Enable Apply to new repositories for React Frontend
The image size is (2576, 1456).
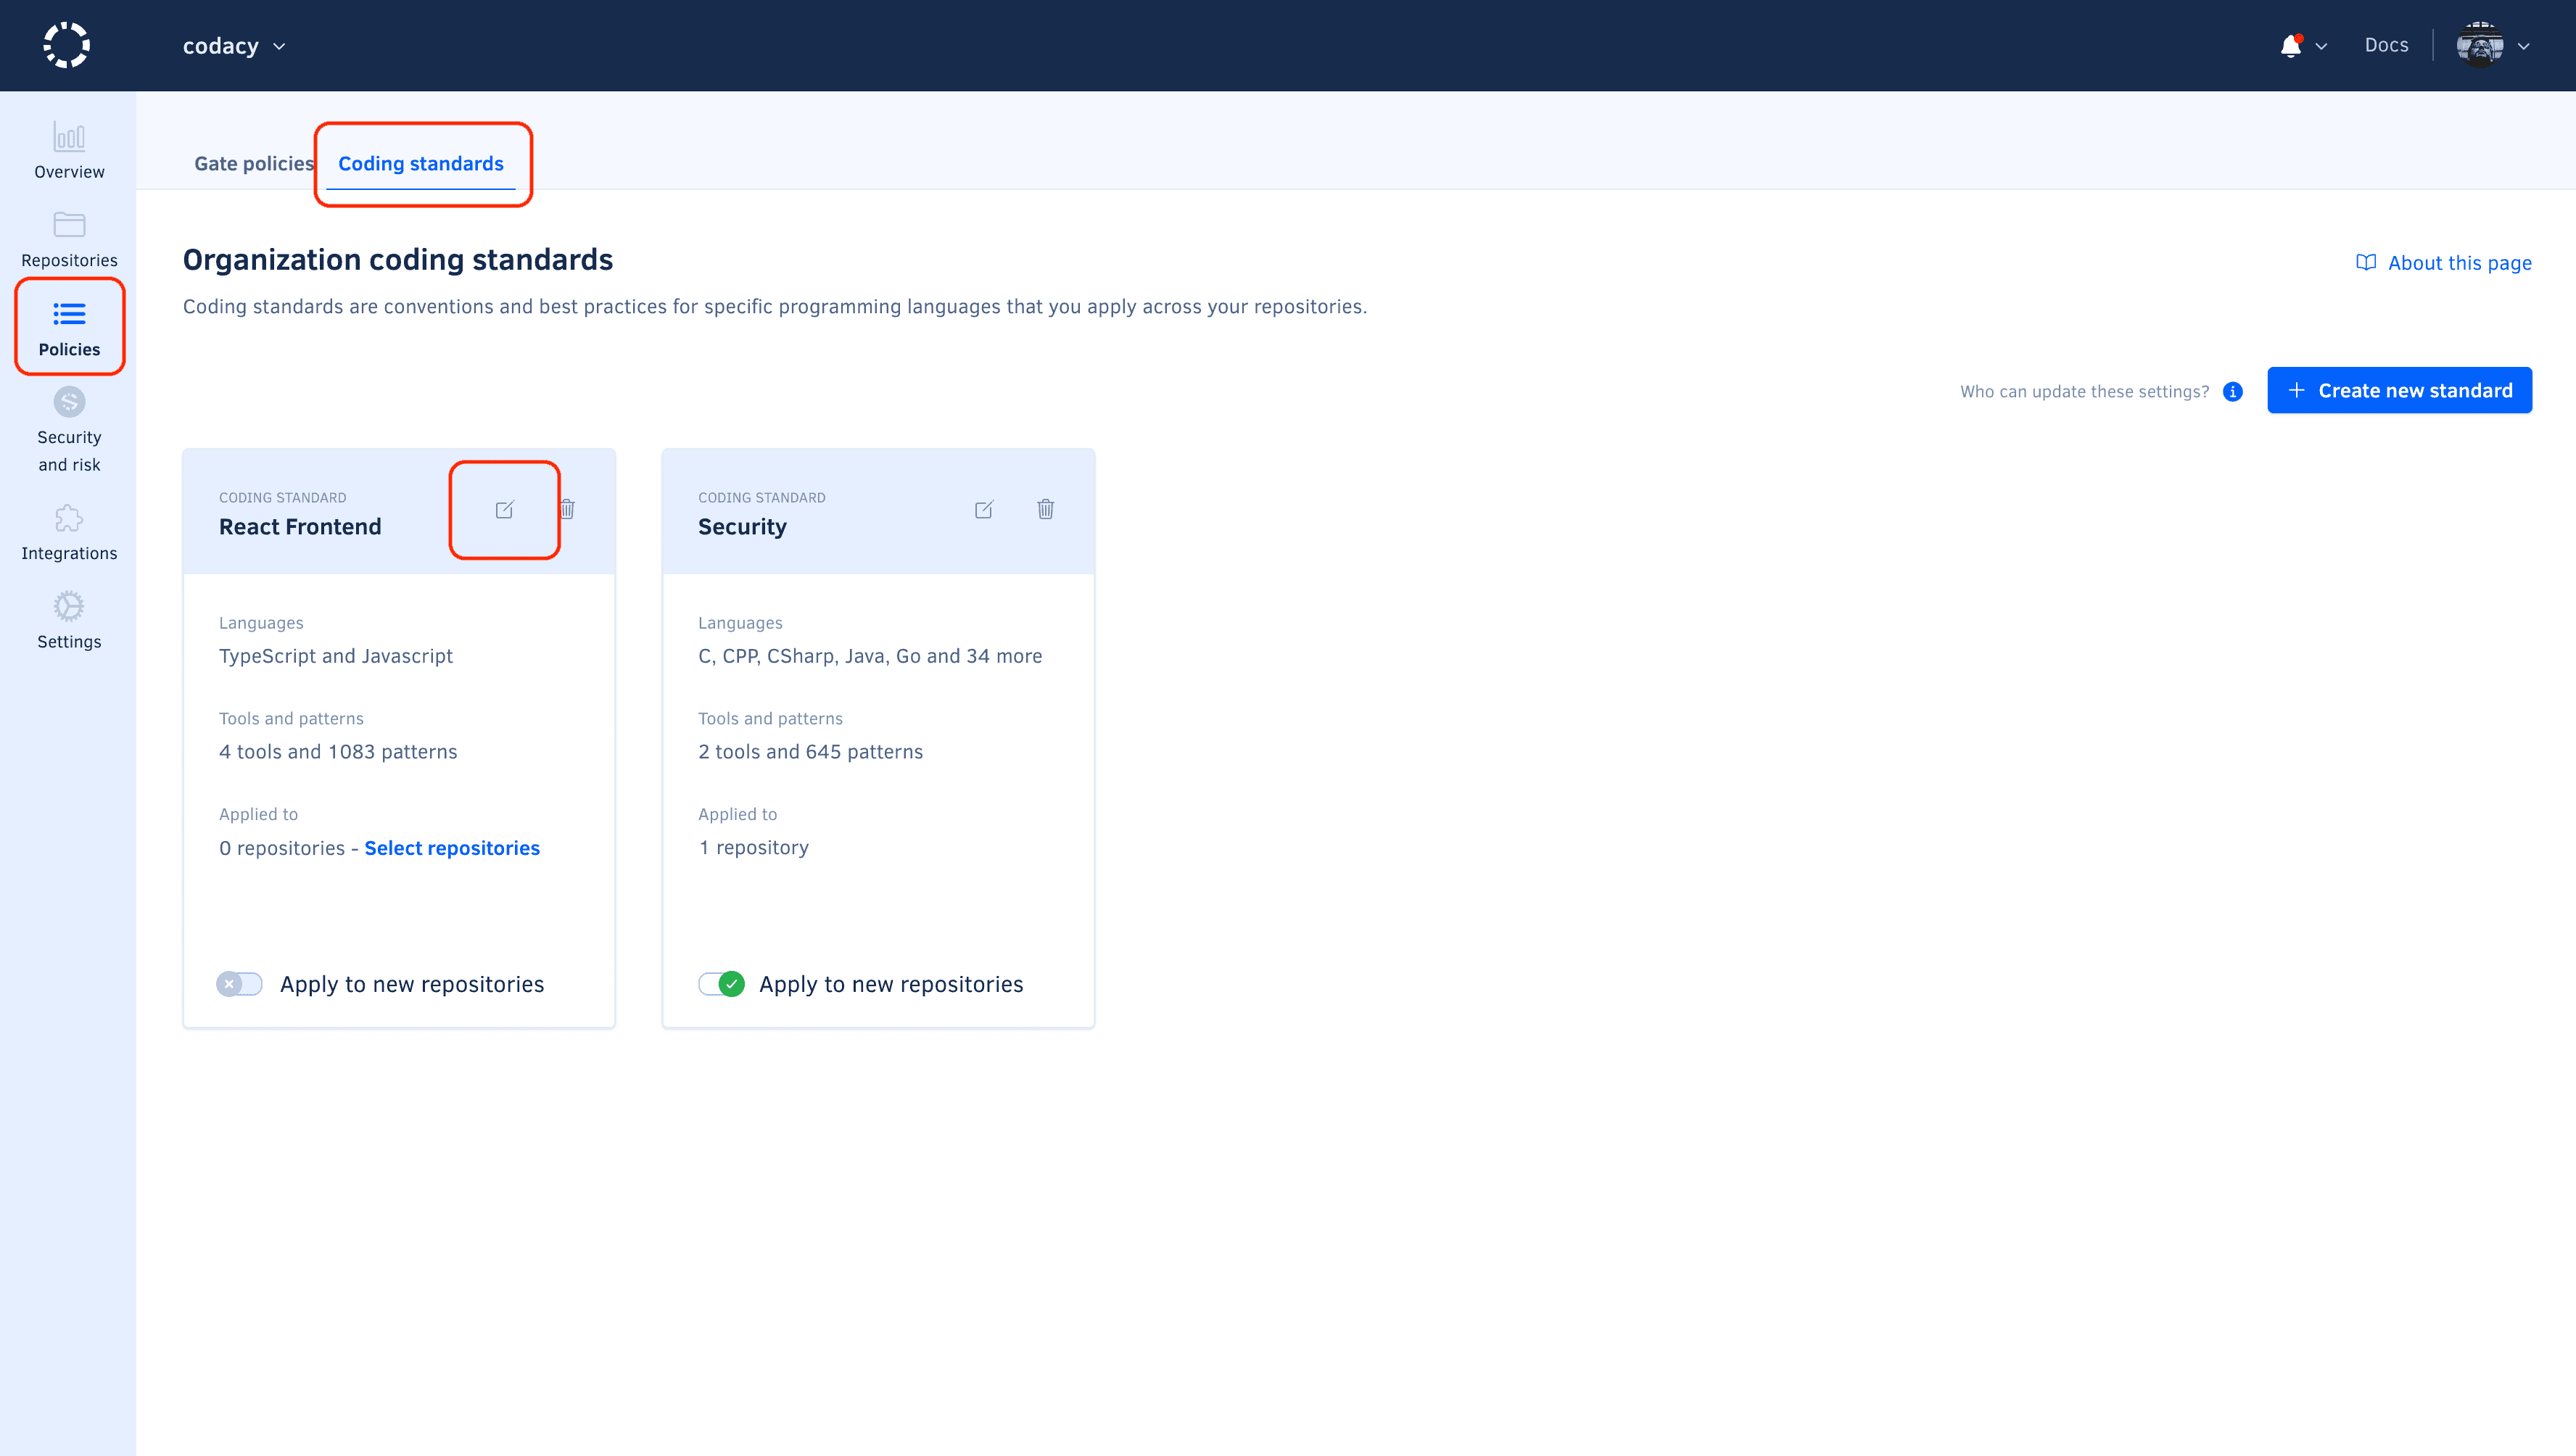239,984
